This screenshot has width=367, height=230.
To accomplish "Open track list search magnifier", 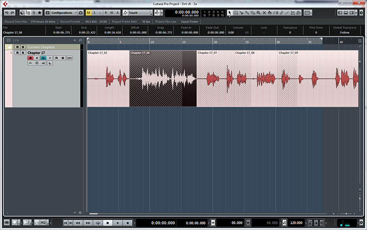I will pos(80,40).
